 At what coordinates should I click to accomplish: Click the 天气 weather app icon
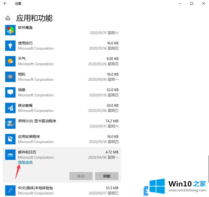click(10, 61)
